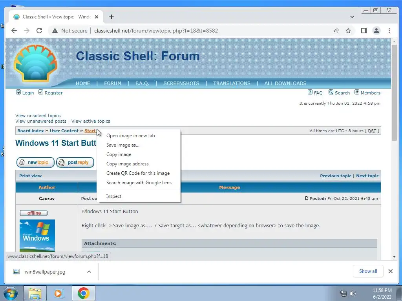Image resolution: width=402 pixels, height=301 pixels.
Task: Click the page vertical scrollbar thumb
Action: (394, 92)
